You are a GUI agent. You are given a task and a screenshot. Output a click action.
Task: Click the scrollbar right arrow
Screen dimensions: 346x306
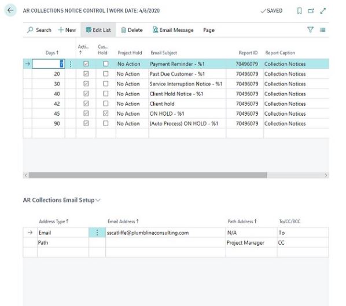tap(326, 175)
